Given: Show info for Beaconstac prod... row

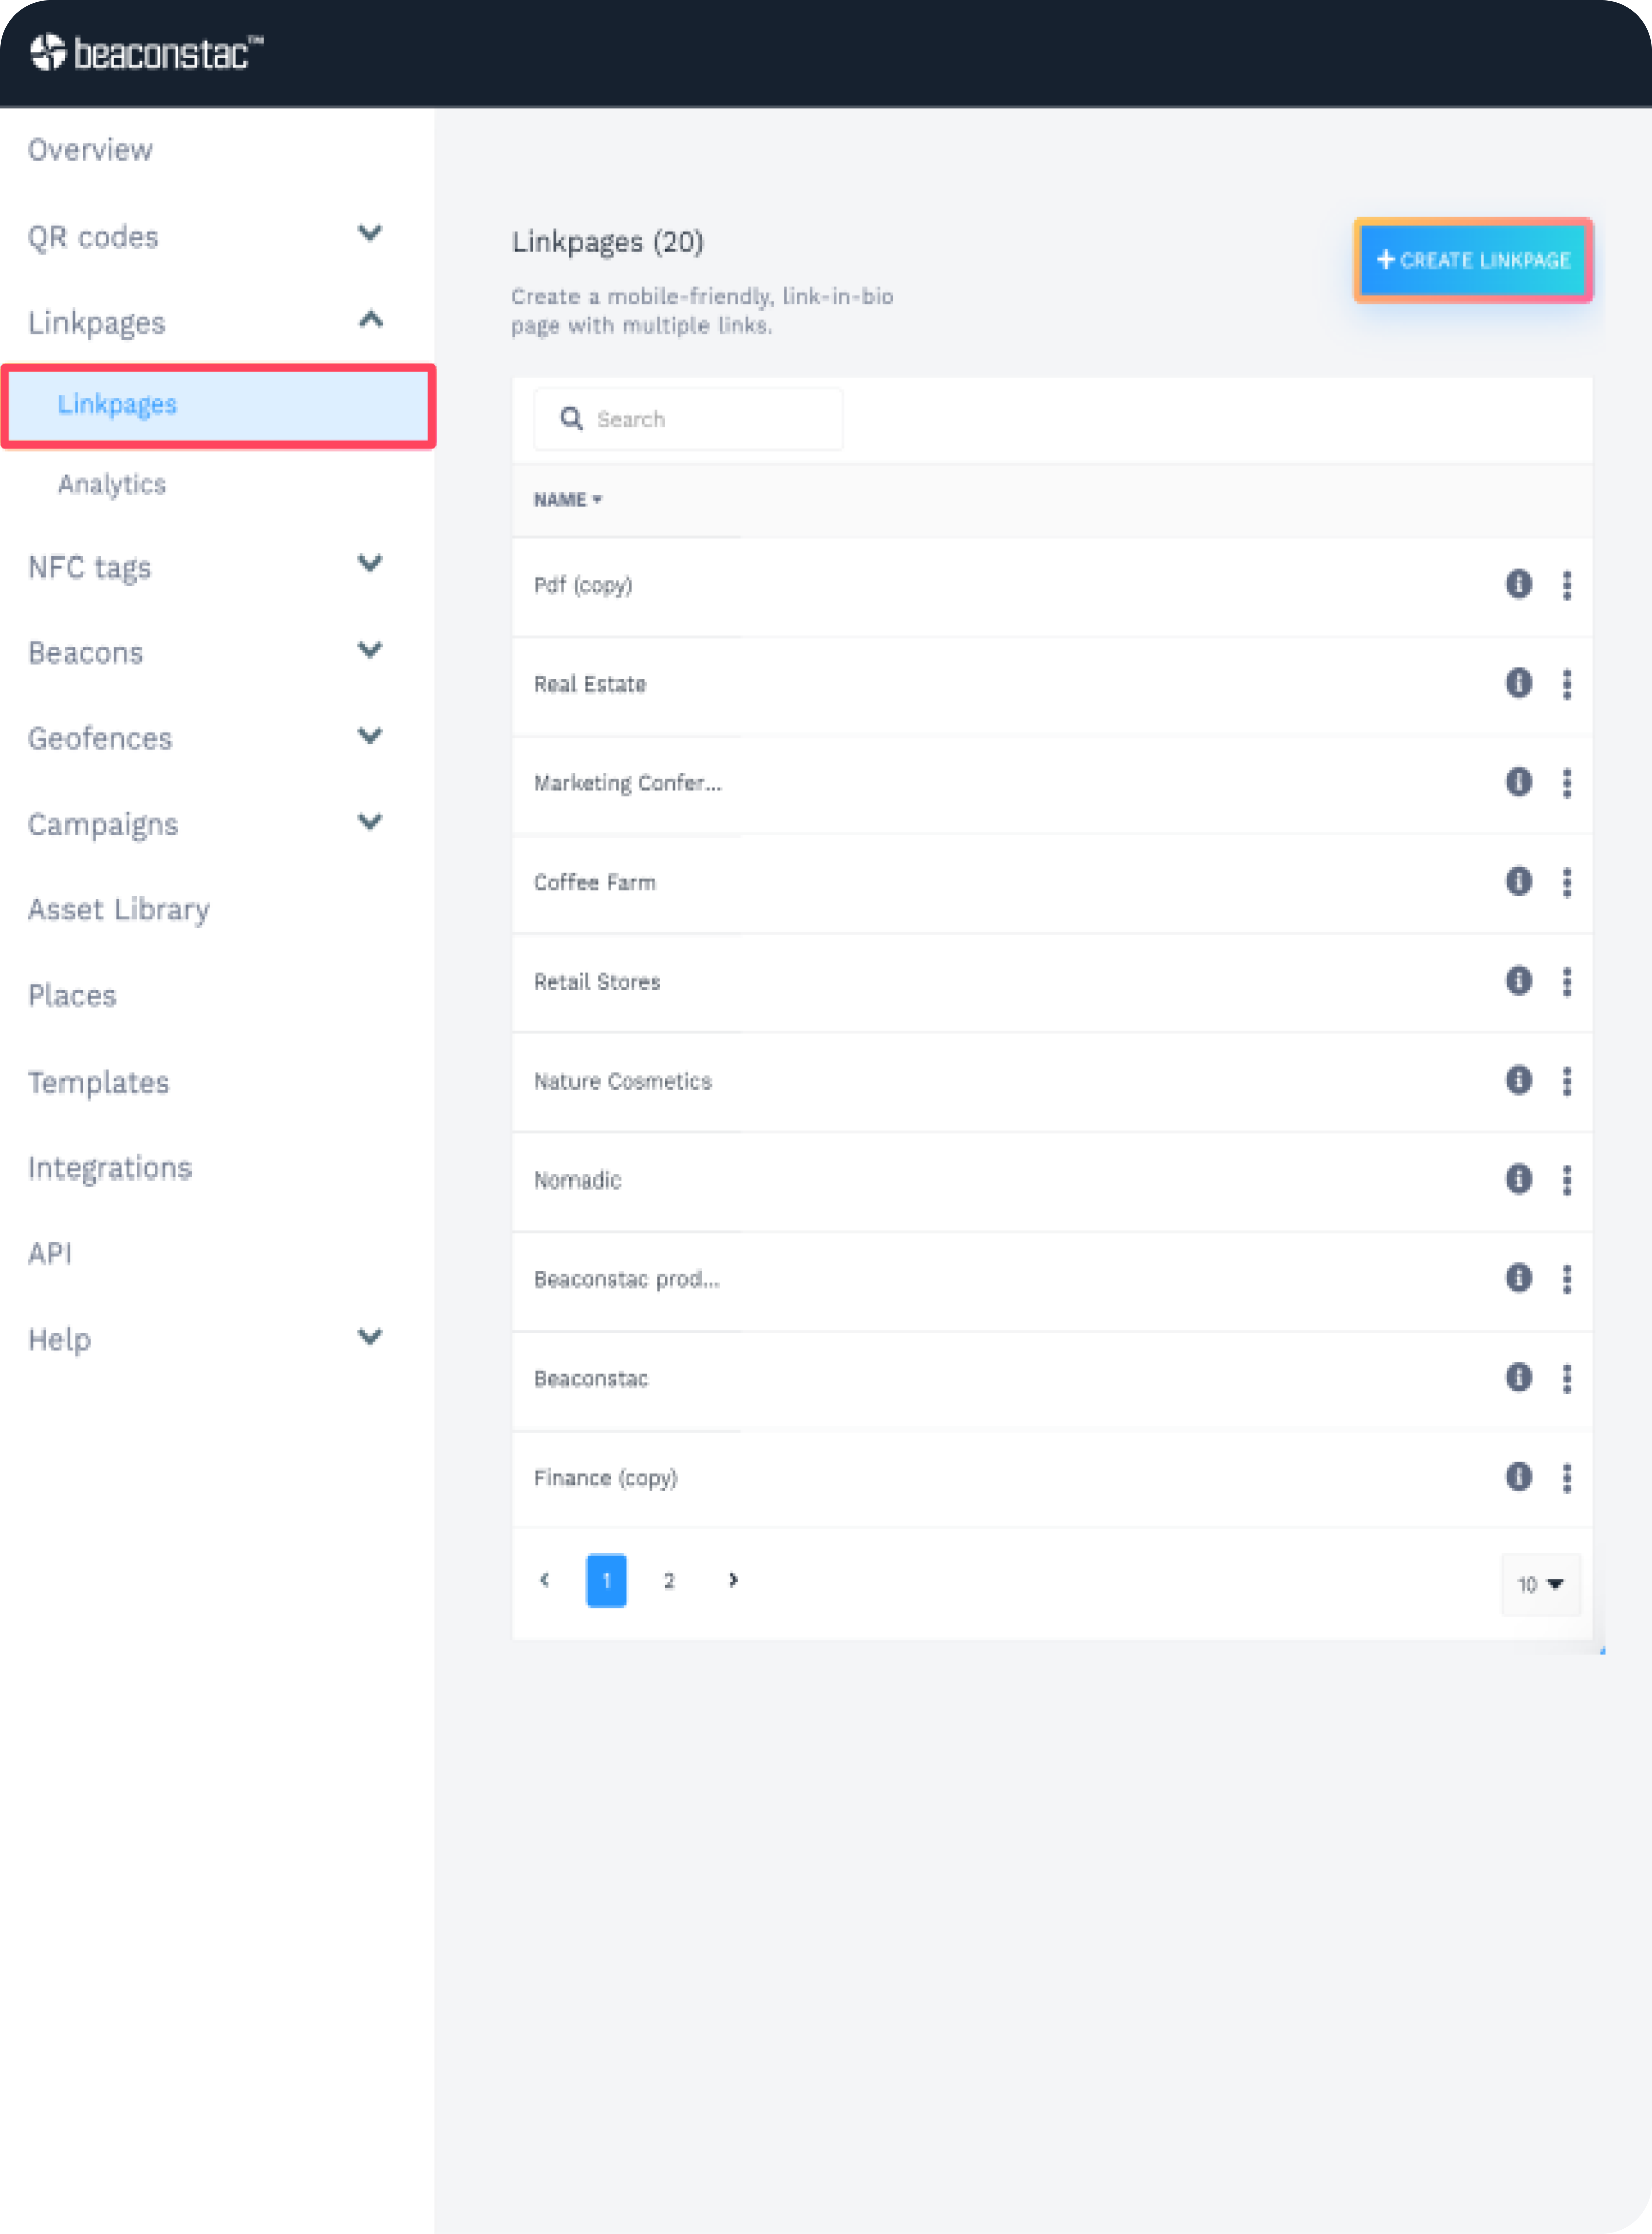Looking at the screenshot, I should coord(1518,1278).
